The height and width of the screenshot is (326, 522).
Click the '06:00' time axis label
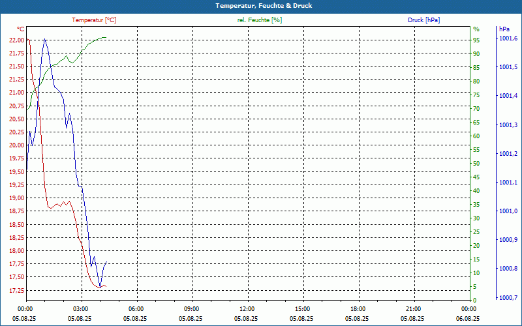(137, 309)
